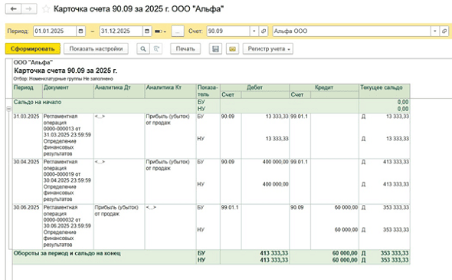Click the ellipsis period selection button
This screenshot has width=452, height=280.
click(178, 31)
